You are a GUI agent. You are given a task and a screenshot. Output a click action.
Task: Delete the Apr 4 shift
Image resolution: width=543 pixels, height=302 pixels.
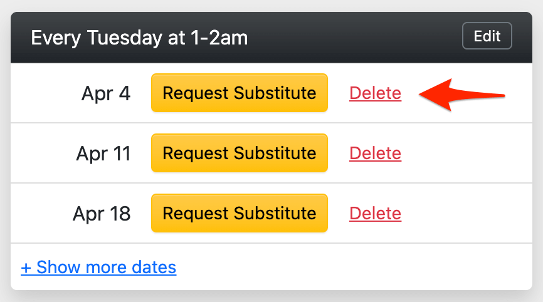[x=375, y=93]
